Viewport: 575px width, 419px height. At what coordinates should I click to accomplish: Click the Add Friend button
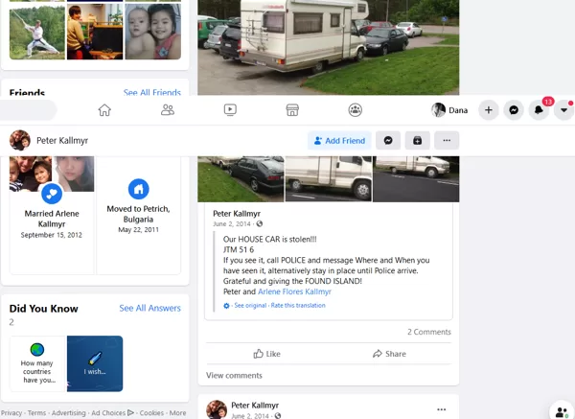[x=339, y=141]
